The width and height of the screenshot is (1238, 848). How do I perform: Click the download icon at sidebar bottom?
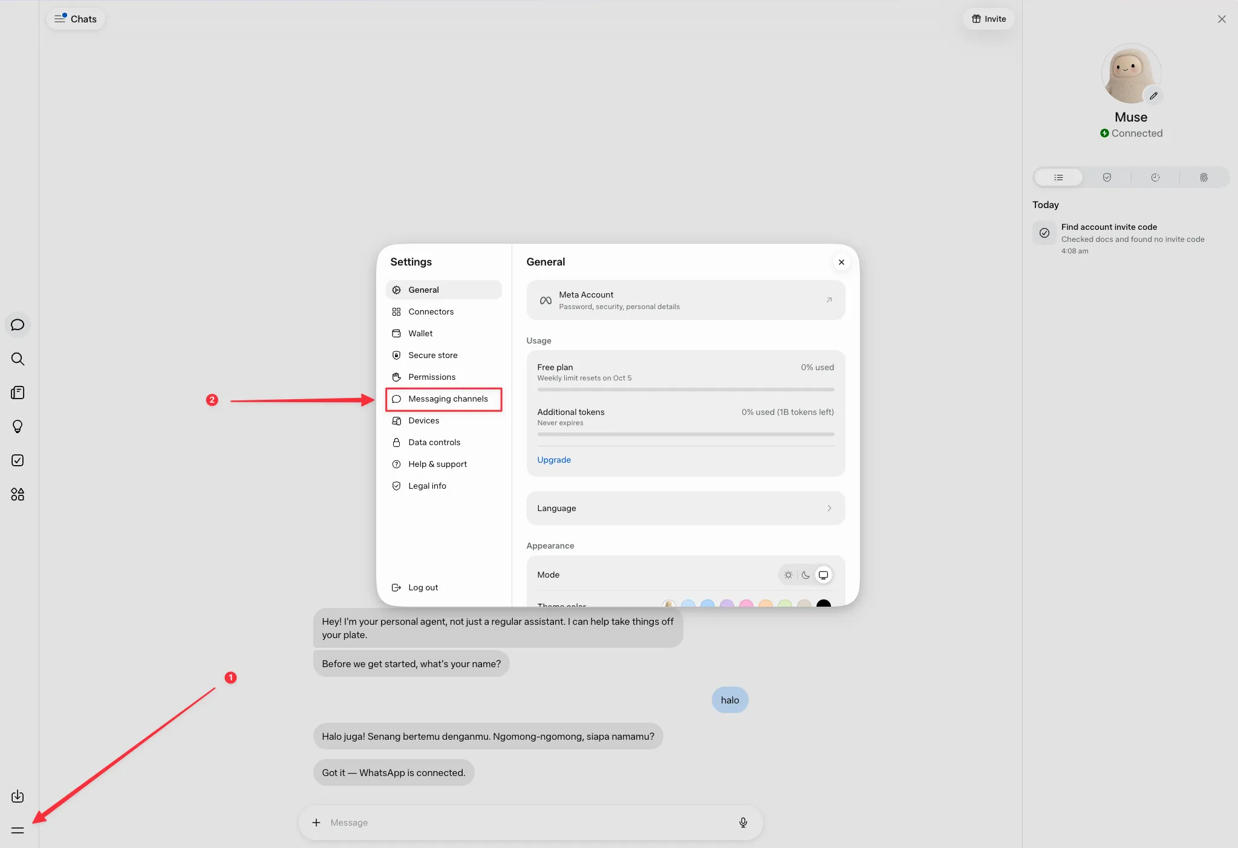18,796
